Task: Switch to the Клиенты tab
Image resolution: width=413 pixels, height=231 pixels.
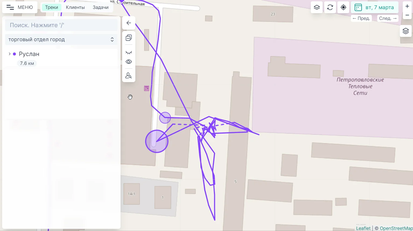Action: tap(75, 7)
